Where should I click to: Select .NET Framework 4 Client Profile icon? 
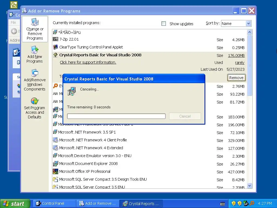pyautogui.click(x=55, y=140)
